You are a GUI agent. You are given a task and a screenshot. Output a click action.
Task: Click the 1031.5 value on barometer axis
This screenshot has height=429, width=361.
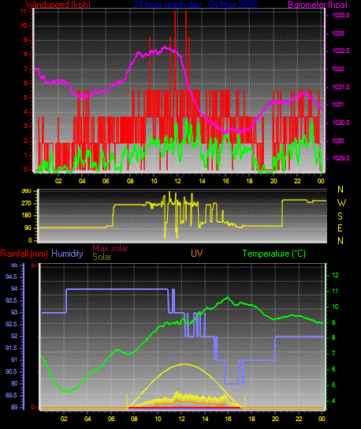coord(341,87)
